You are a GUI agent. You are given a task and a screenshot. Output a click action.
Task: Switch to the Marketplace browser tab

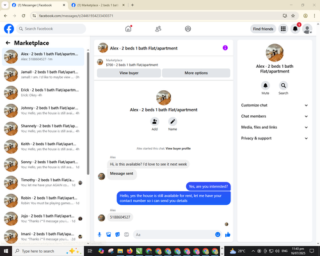pyautogui.click(x=98, y=5)
